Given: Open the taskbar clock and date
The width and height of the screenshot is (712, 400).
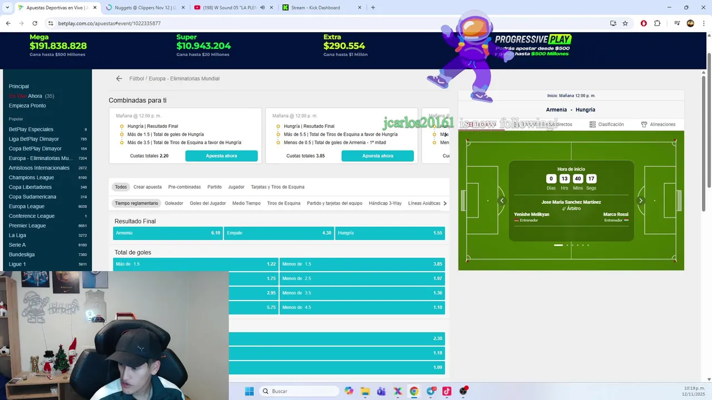Looking at the screenshot, I should (x=693, y=391).
